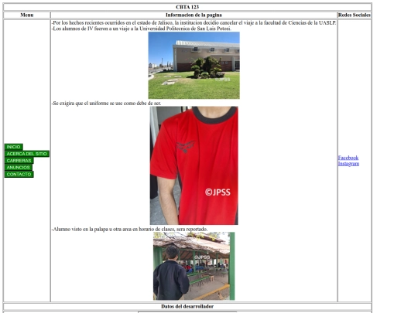Open the INICIO menu button
418x313 pixels.
(14, 147)
